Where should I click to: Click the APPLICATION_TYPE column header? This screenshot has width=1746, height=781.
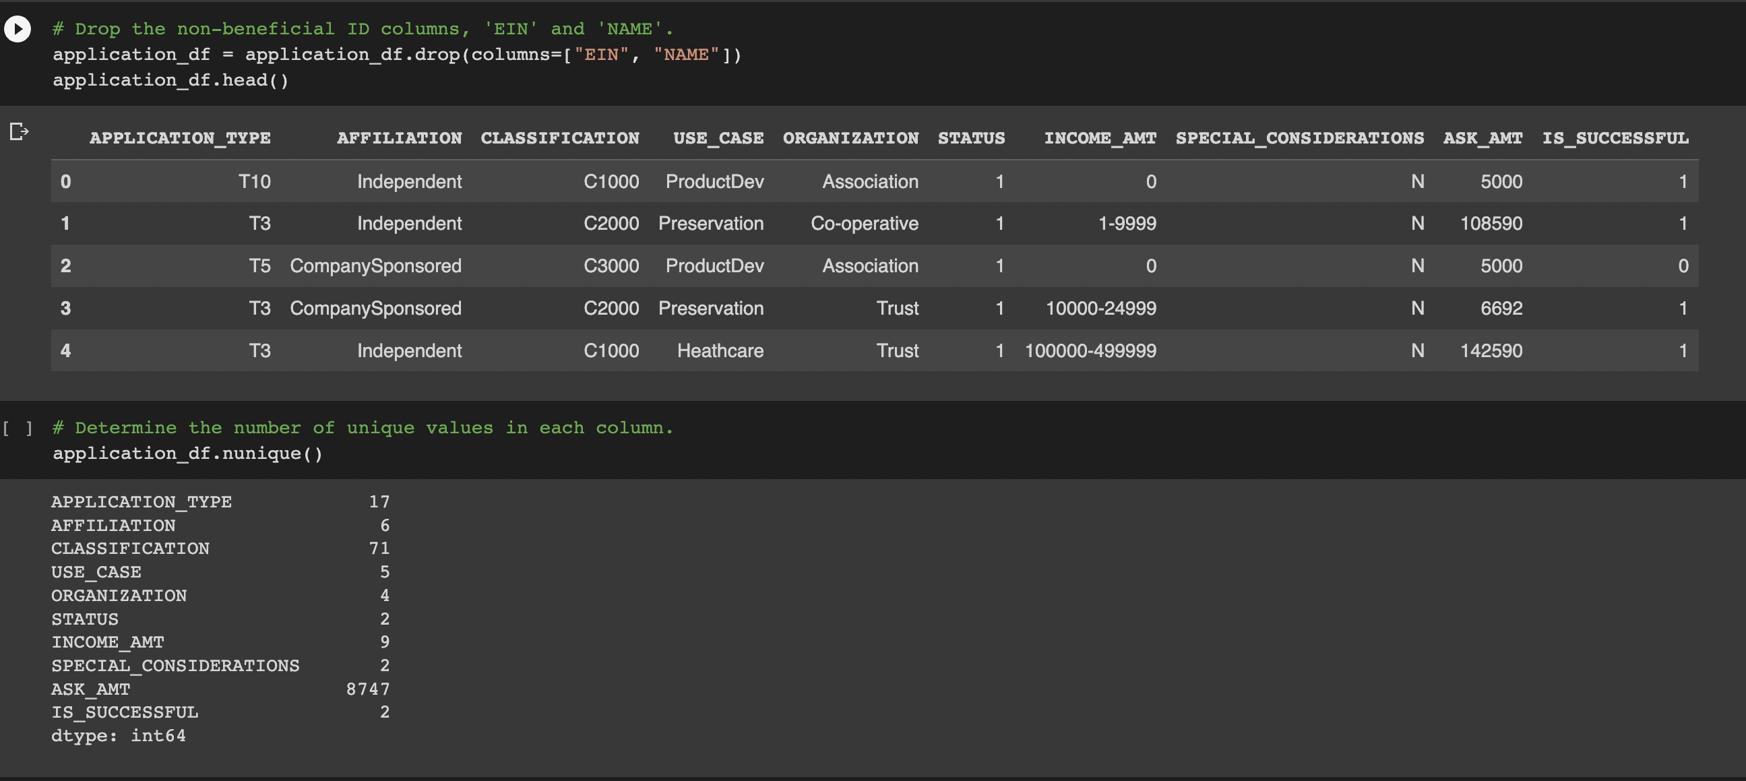(x=180, y=138)
